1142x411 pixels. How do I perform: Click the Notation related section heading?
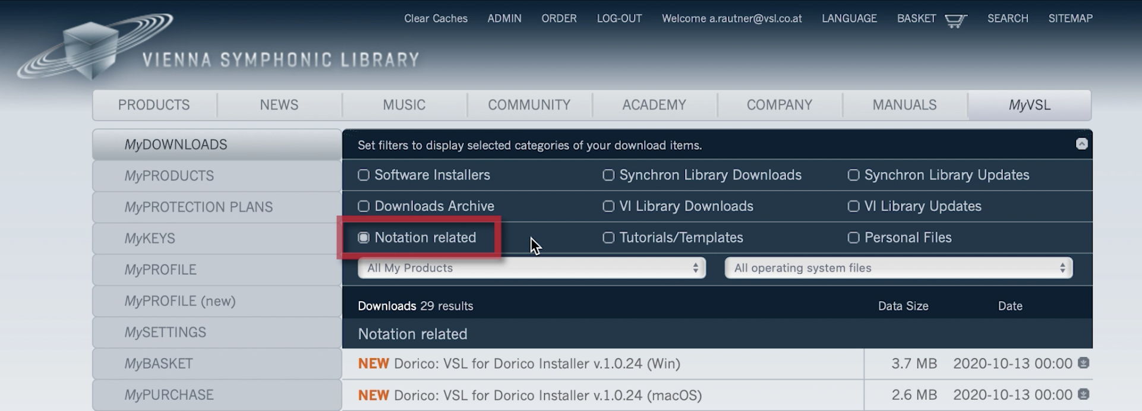click(x=412, y=334)
